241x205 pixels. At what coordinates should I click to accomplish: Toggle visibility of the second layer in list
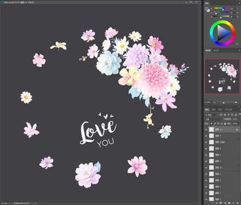coord(206,136)
